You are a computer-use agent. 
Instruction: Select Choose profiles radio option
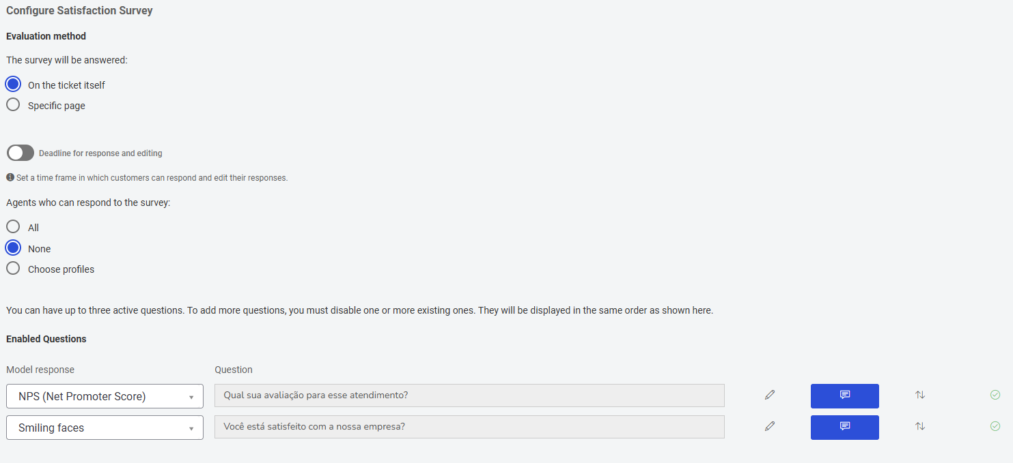(x=13, y=269)
